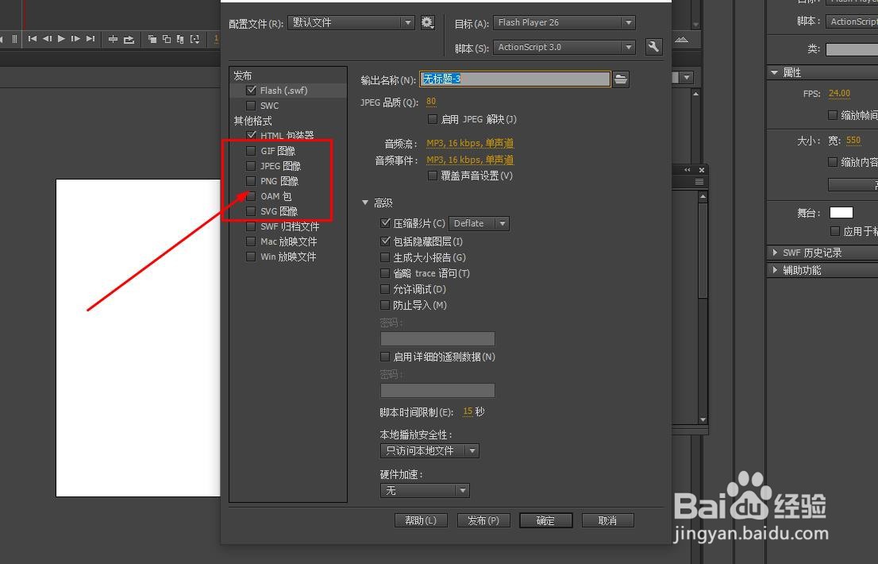
Task: Click 帮助(L) button
Action: tap(421, 520)
